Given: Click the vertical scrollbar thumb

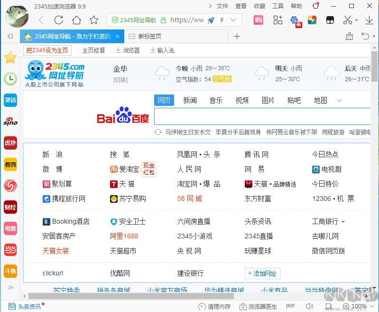Looking at the screenshot, I should (374, 66).
